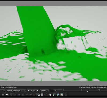Click the save image arrows icon
Screen dimensions: 107x98
(x=54, y=95)
